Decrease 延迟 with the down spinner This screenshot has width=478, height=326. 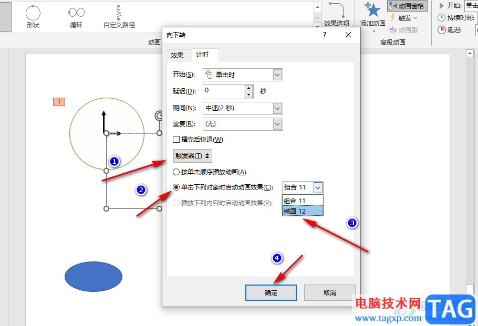click(x=249, y=95)
